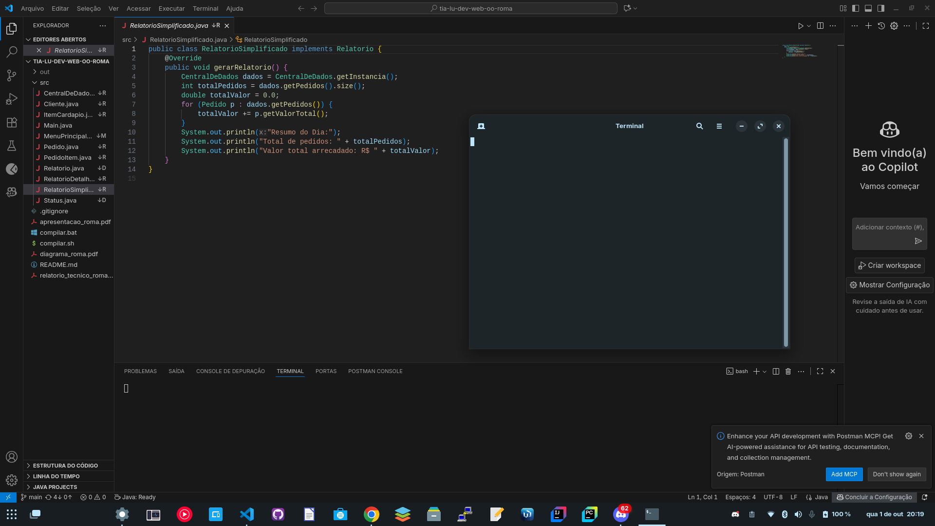Screen dimensions: 935x526
Task: Open the new terminal profile dropdown arrow
Action: click(x=765, y=372)
